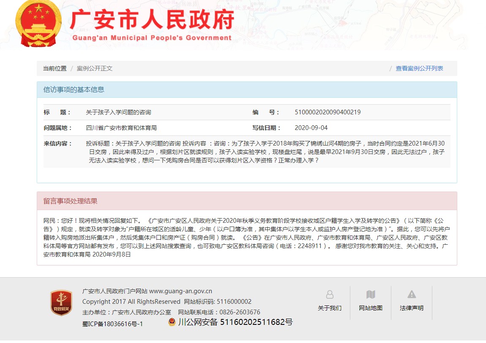The width and height of the screenshot is (486, 343).
Task: Select the 案例公开正文 breadcrumb item
Action: click(x=95, y=68)
